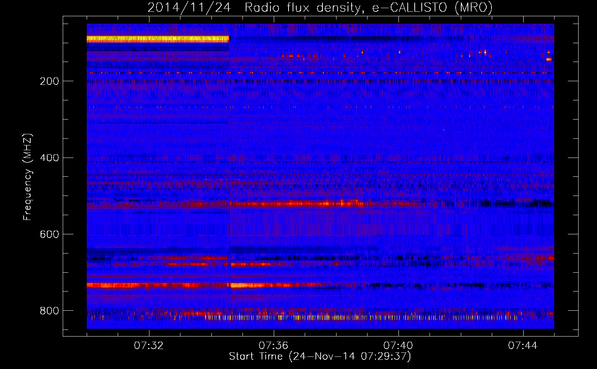
Task: Select the 400 frequency tick label
Action: 49,158
